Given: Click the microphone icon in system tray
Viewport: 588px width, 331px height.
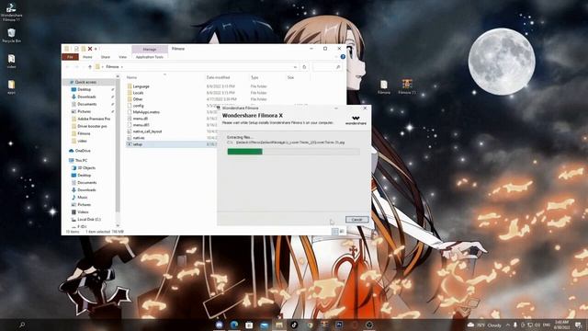Looking at the screenshot, I should pos(514,325).
